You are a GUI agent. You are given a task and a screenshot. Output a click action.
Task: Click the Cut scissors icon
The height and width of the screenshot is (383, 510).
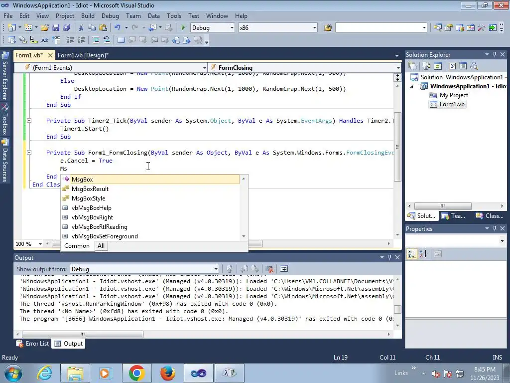pyautogui.click(x=81, y=28)
